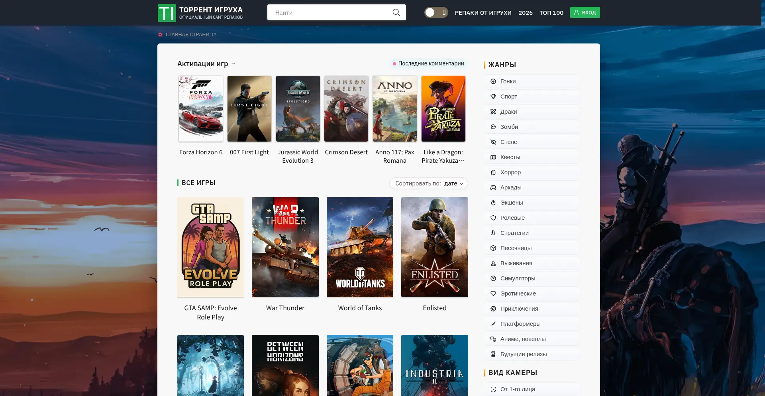The image size is (765, 396).
Task: Click the ВХОД login button
Action: [585, 12]
